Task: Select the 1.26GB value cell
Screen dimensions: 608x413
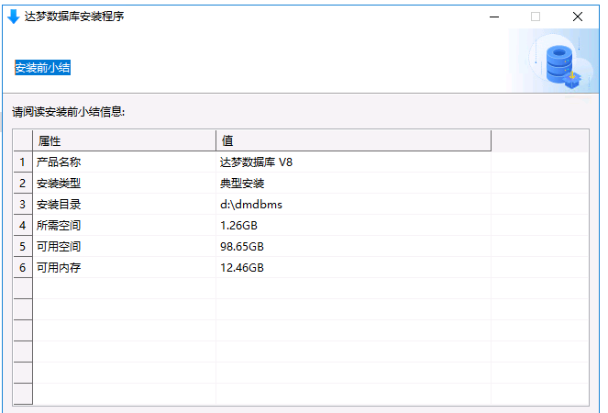Action: coord(353,225)
